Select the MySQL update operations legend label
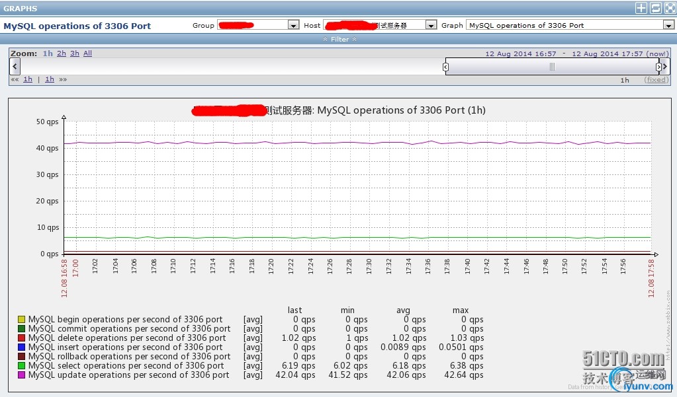The image size is (677, 397). coord(128,375)
